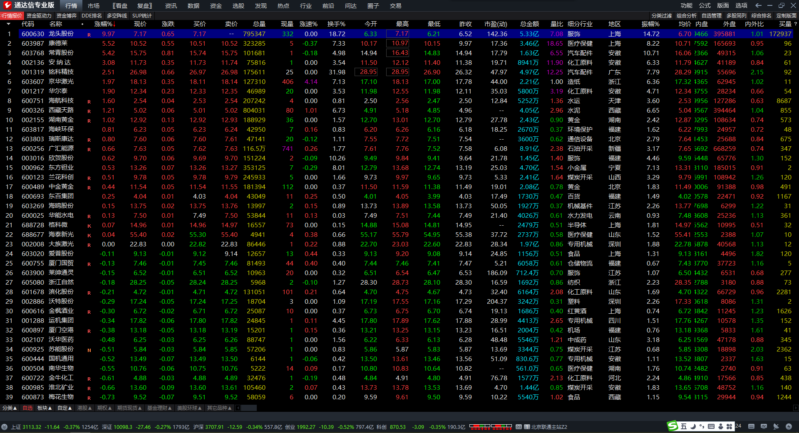Image resolution: width=799 pixels, height=433 pixels.
Task: Sort by the 细分行业 column header
Action: point(580,24)
